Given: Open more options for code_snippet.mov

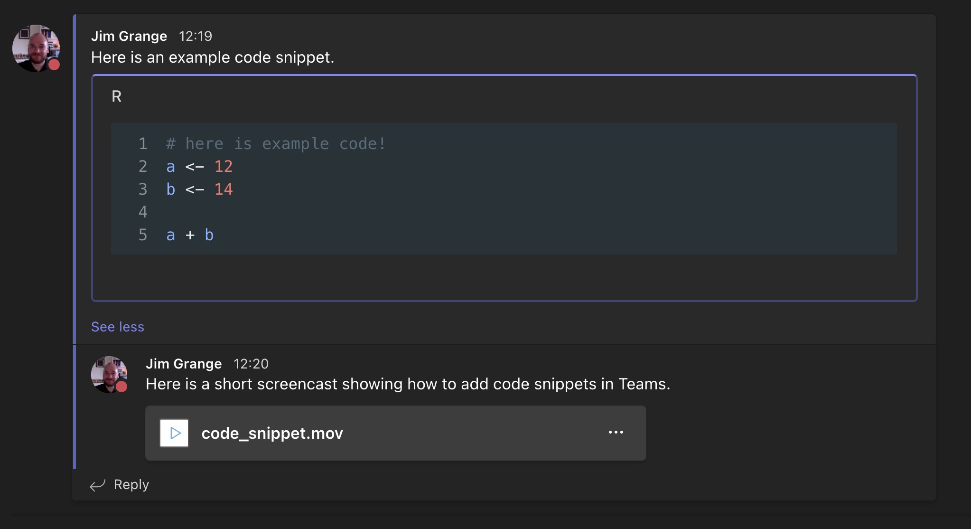Looking at the screenshot, I should click(616, 433).
